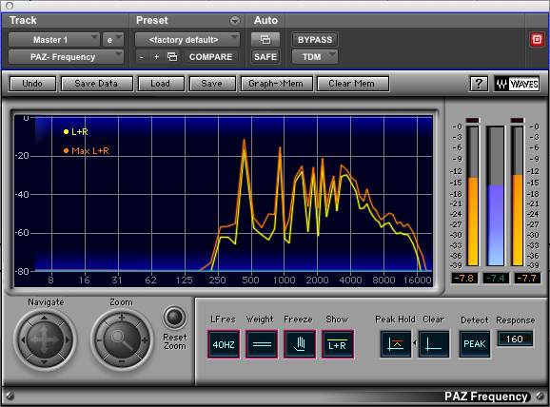Click the Navigate right arrow
550x407 pixels.
(x=67, y=339)
